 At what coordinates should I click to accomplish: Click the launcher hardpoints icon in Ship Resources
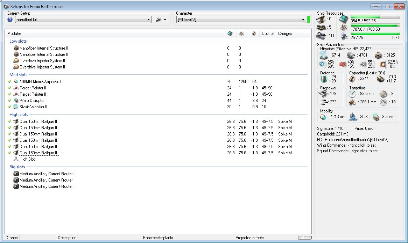click(x=321, y=27)
